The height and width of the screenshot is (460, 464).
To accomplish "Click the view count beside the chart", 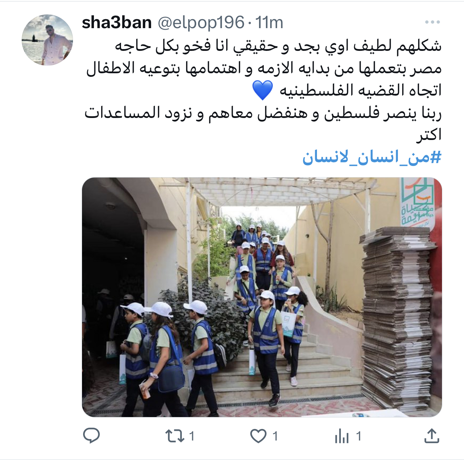I will [358, 436].
